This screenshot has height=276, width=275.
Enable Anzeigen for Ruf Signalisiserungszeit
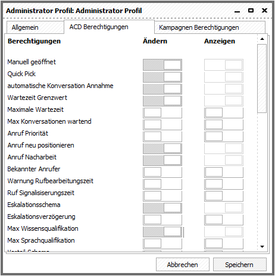point(224,196)
